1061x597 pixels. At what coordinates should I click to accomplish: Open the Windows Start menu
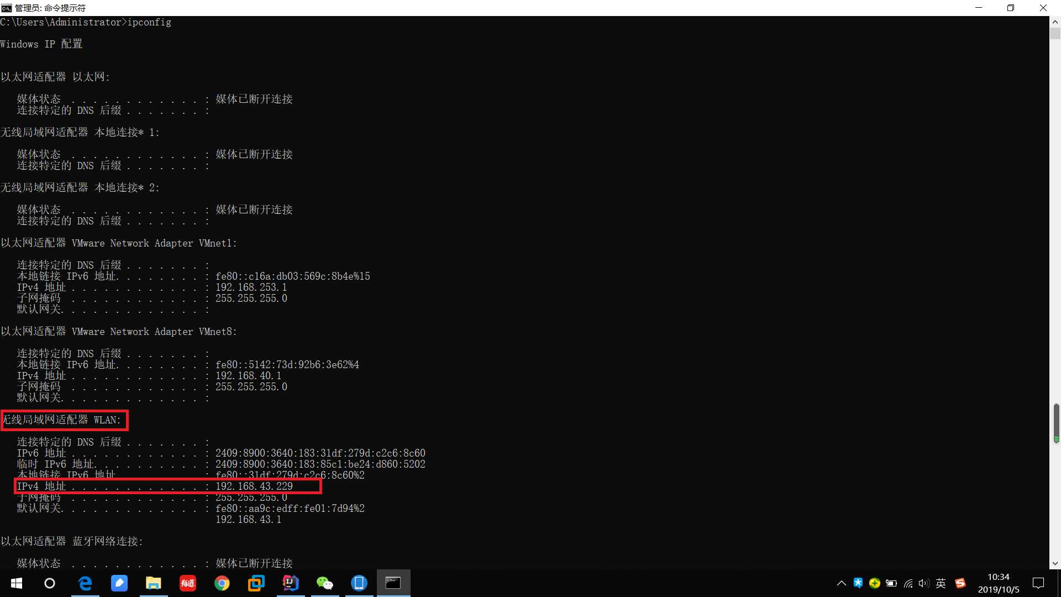(x=17, y=583)
